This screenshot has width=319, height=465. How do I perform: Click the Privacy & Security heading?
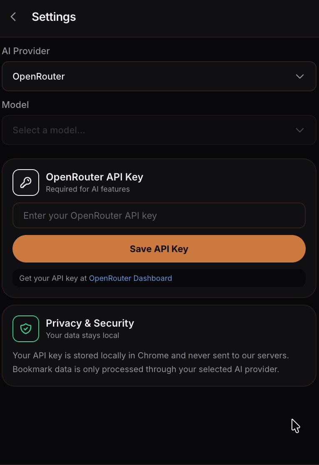tap(90, 323)
